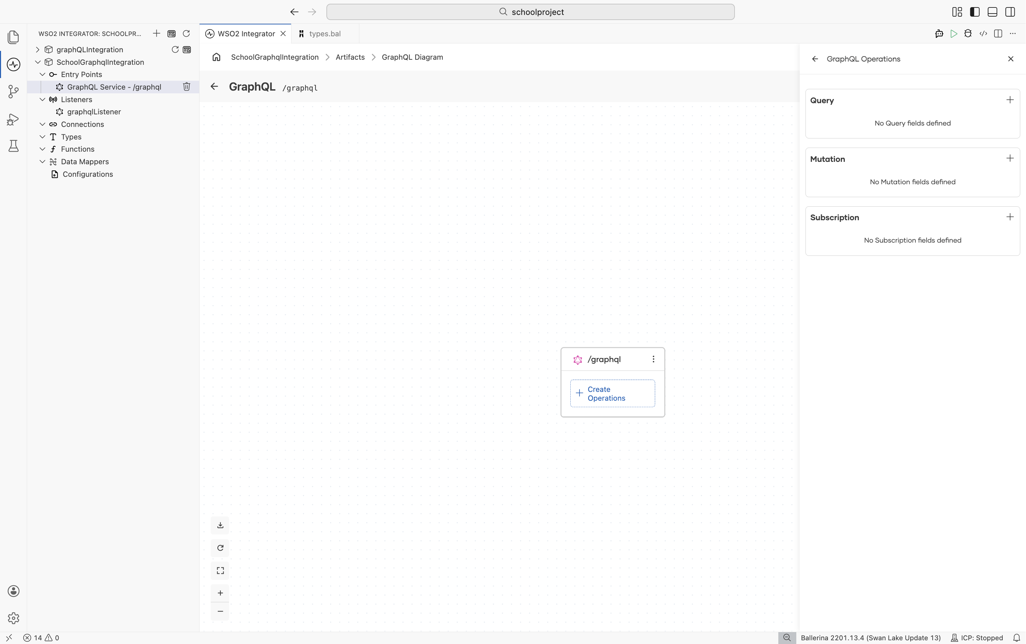The height and width of the screenshot is (644, 1026).
Task: Open Manage gear settings
Action: 13,618
